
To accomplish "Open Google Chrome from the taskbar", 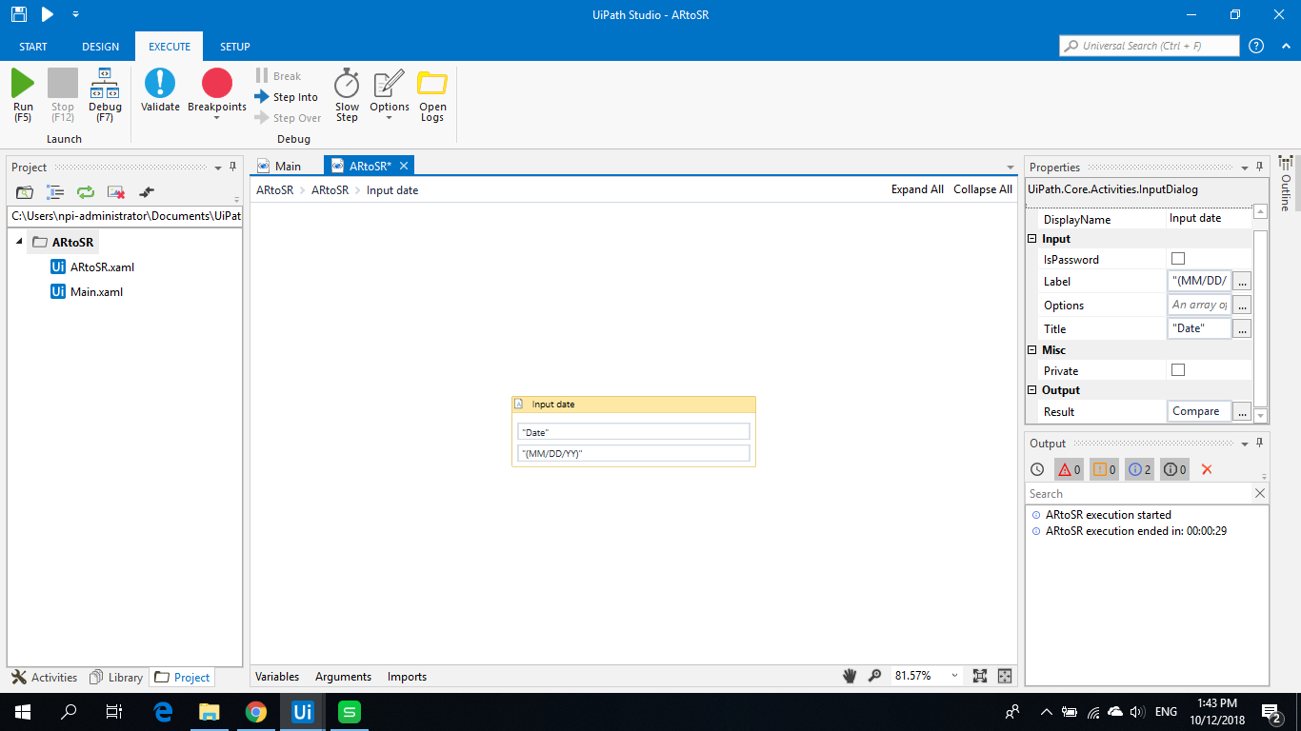I will pyautogui.click(x=255, y=711).
